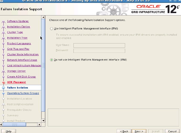181x133 pixels.
Task: Go to Software Updates step
Action: (18, 21)
